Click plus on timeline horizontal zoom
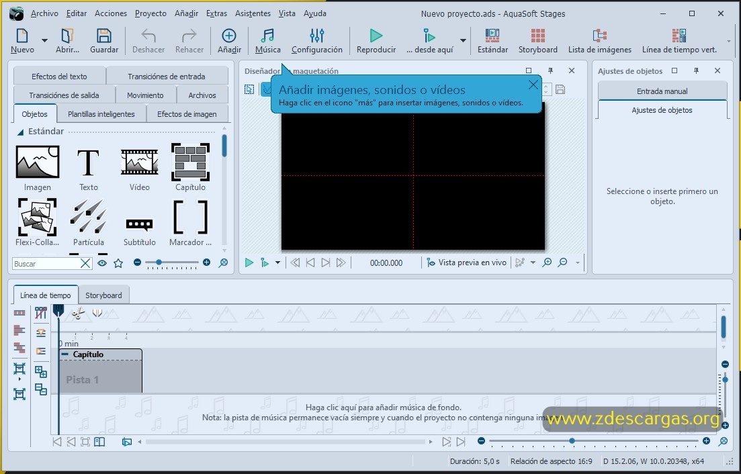 click(707, 441)
